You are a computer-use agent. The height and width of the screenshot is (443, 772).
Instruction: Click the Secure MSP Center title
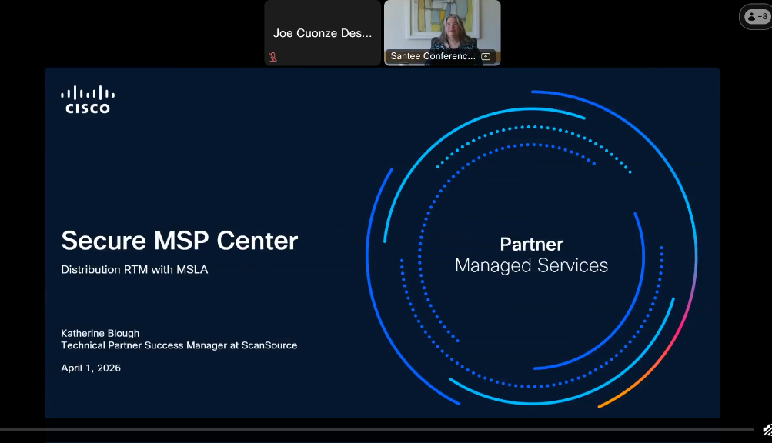point(179,241)
